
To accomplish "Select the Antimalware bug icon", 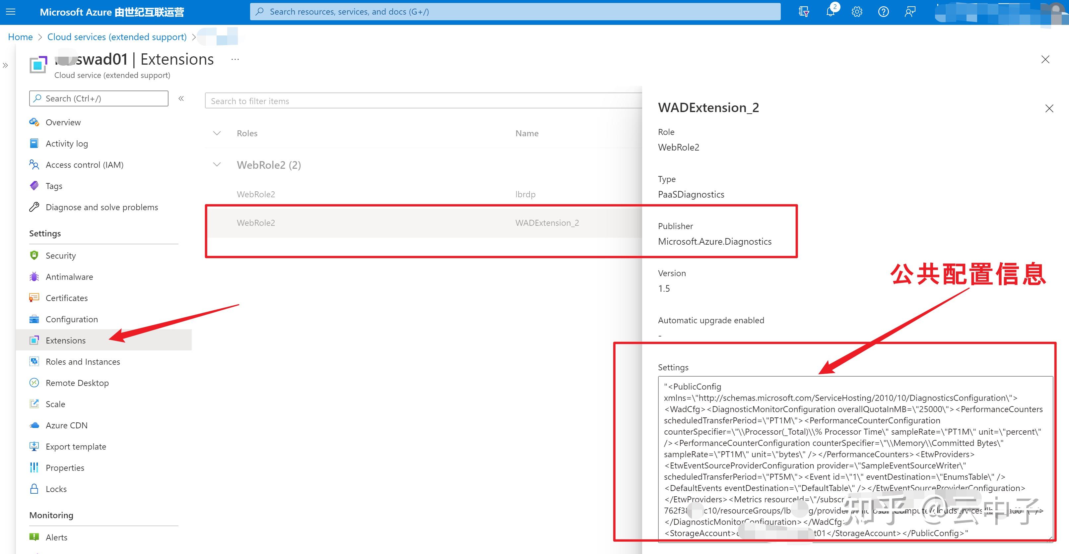I will (34, 277).
